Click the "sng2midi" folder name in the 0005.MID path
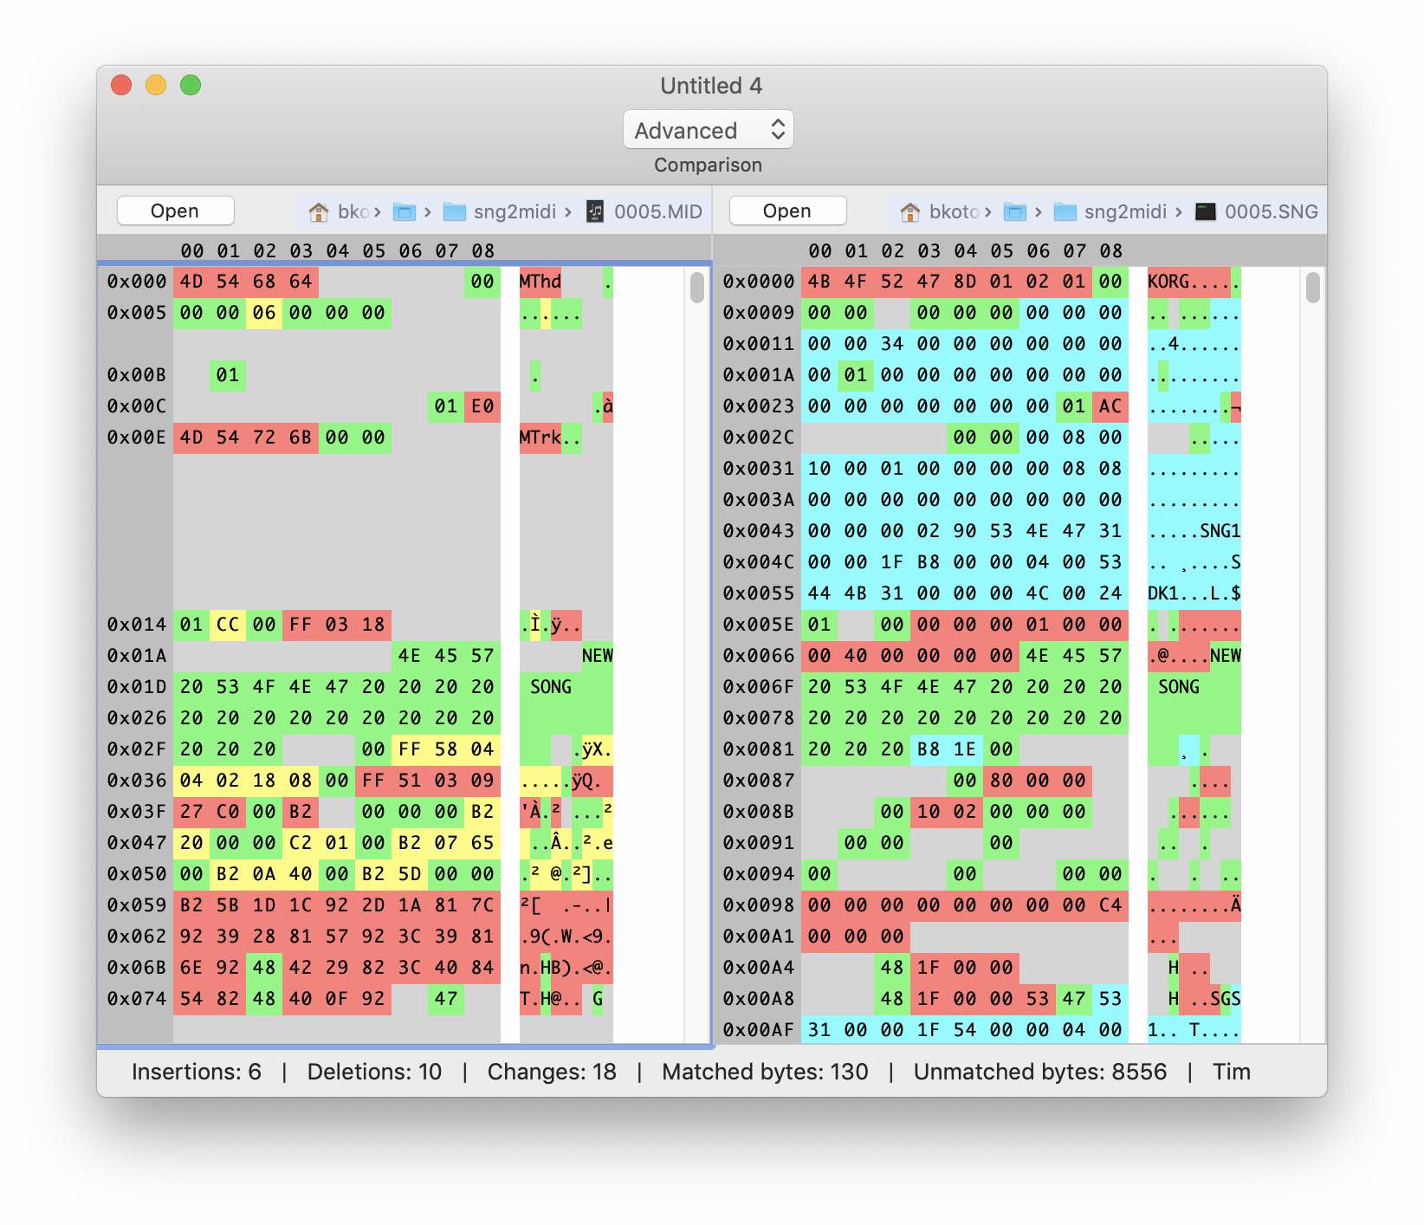Image resolution: width=1424 pixels, height=1225 pixels. [x=515, y=211]
